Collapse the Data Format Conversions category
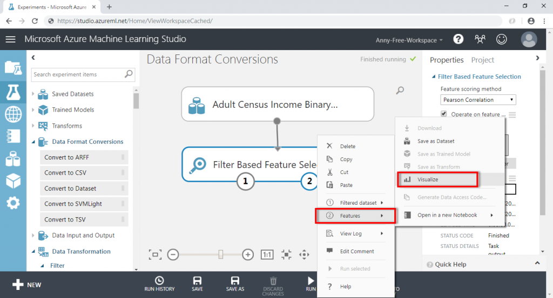Image resolution: width=553 pixels, height=298 pixels. [33, 142]
